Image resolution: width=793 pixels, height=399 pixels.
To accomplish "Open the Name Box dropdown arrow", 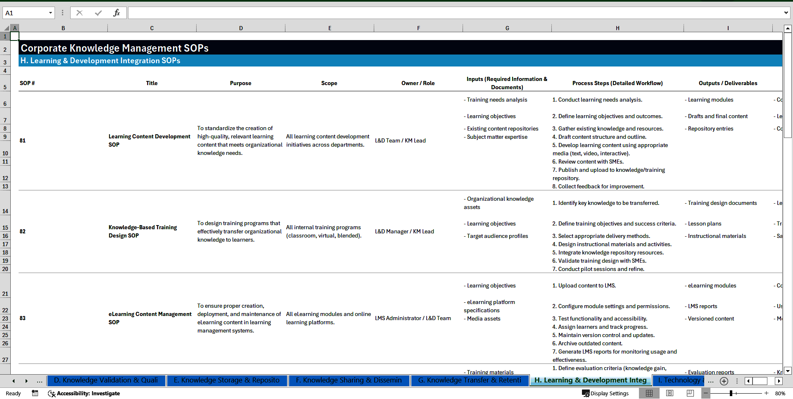I will coord(50,13).
